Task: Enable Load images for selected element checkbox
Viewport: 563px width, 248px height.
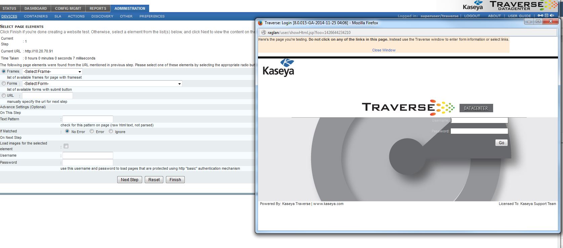Action: click(x=66, y=146)
